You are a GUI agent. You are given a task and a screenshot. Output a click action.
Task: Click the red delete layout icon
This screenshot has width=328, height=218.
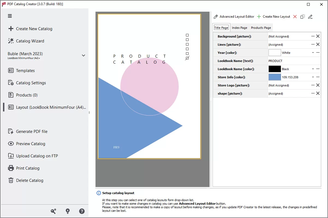coord(295,17)
